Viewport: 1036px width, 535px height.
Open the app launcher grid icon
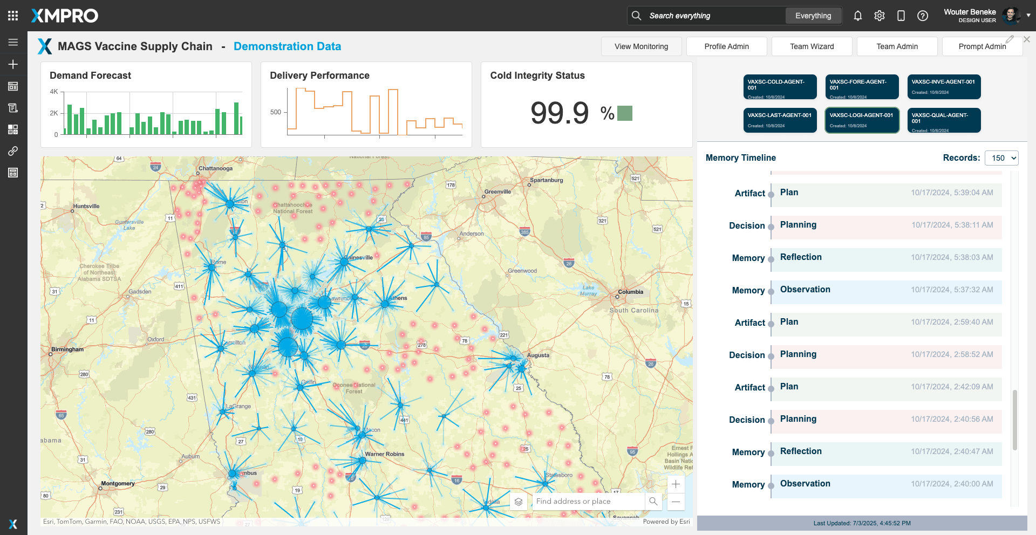click(13, 16)
